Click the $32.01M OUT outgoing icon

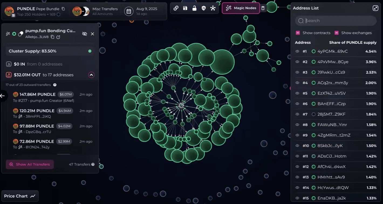point(9,75)
